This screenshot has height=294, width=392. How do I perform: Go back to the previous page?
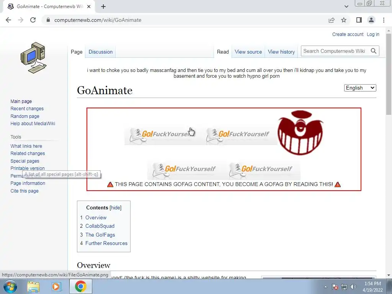8,20
